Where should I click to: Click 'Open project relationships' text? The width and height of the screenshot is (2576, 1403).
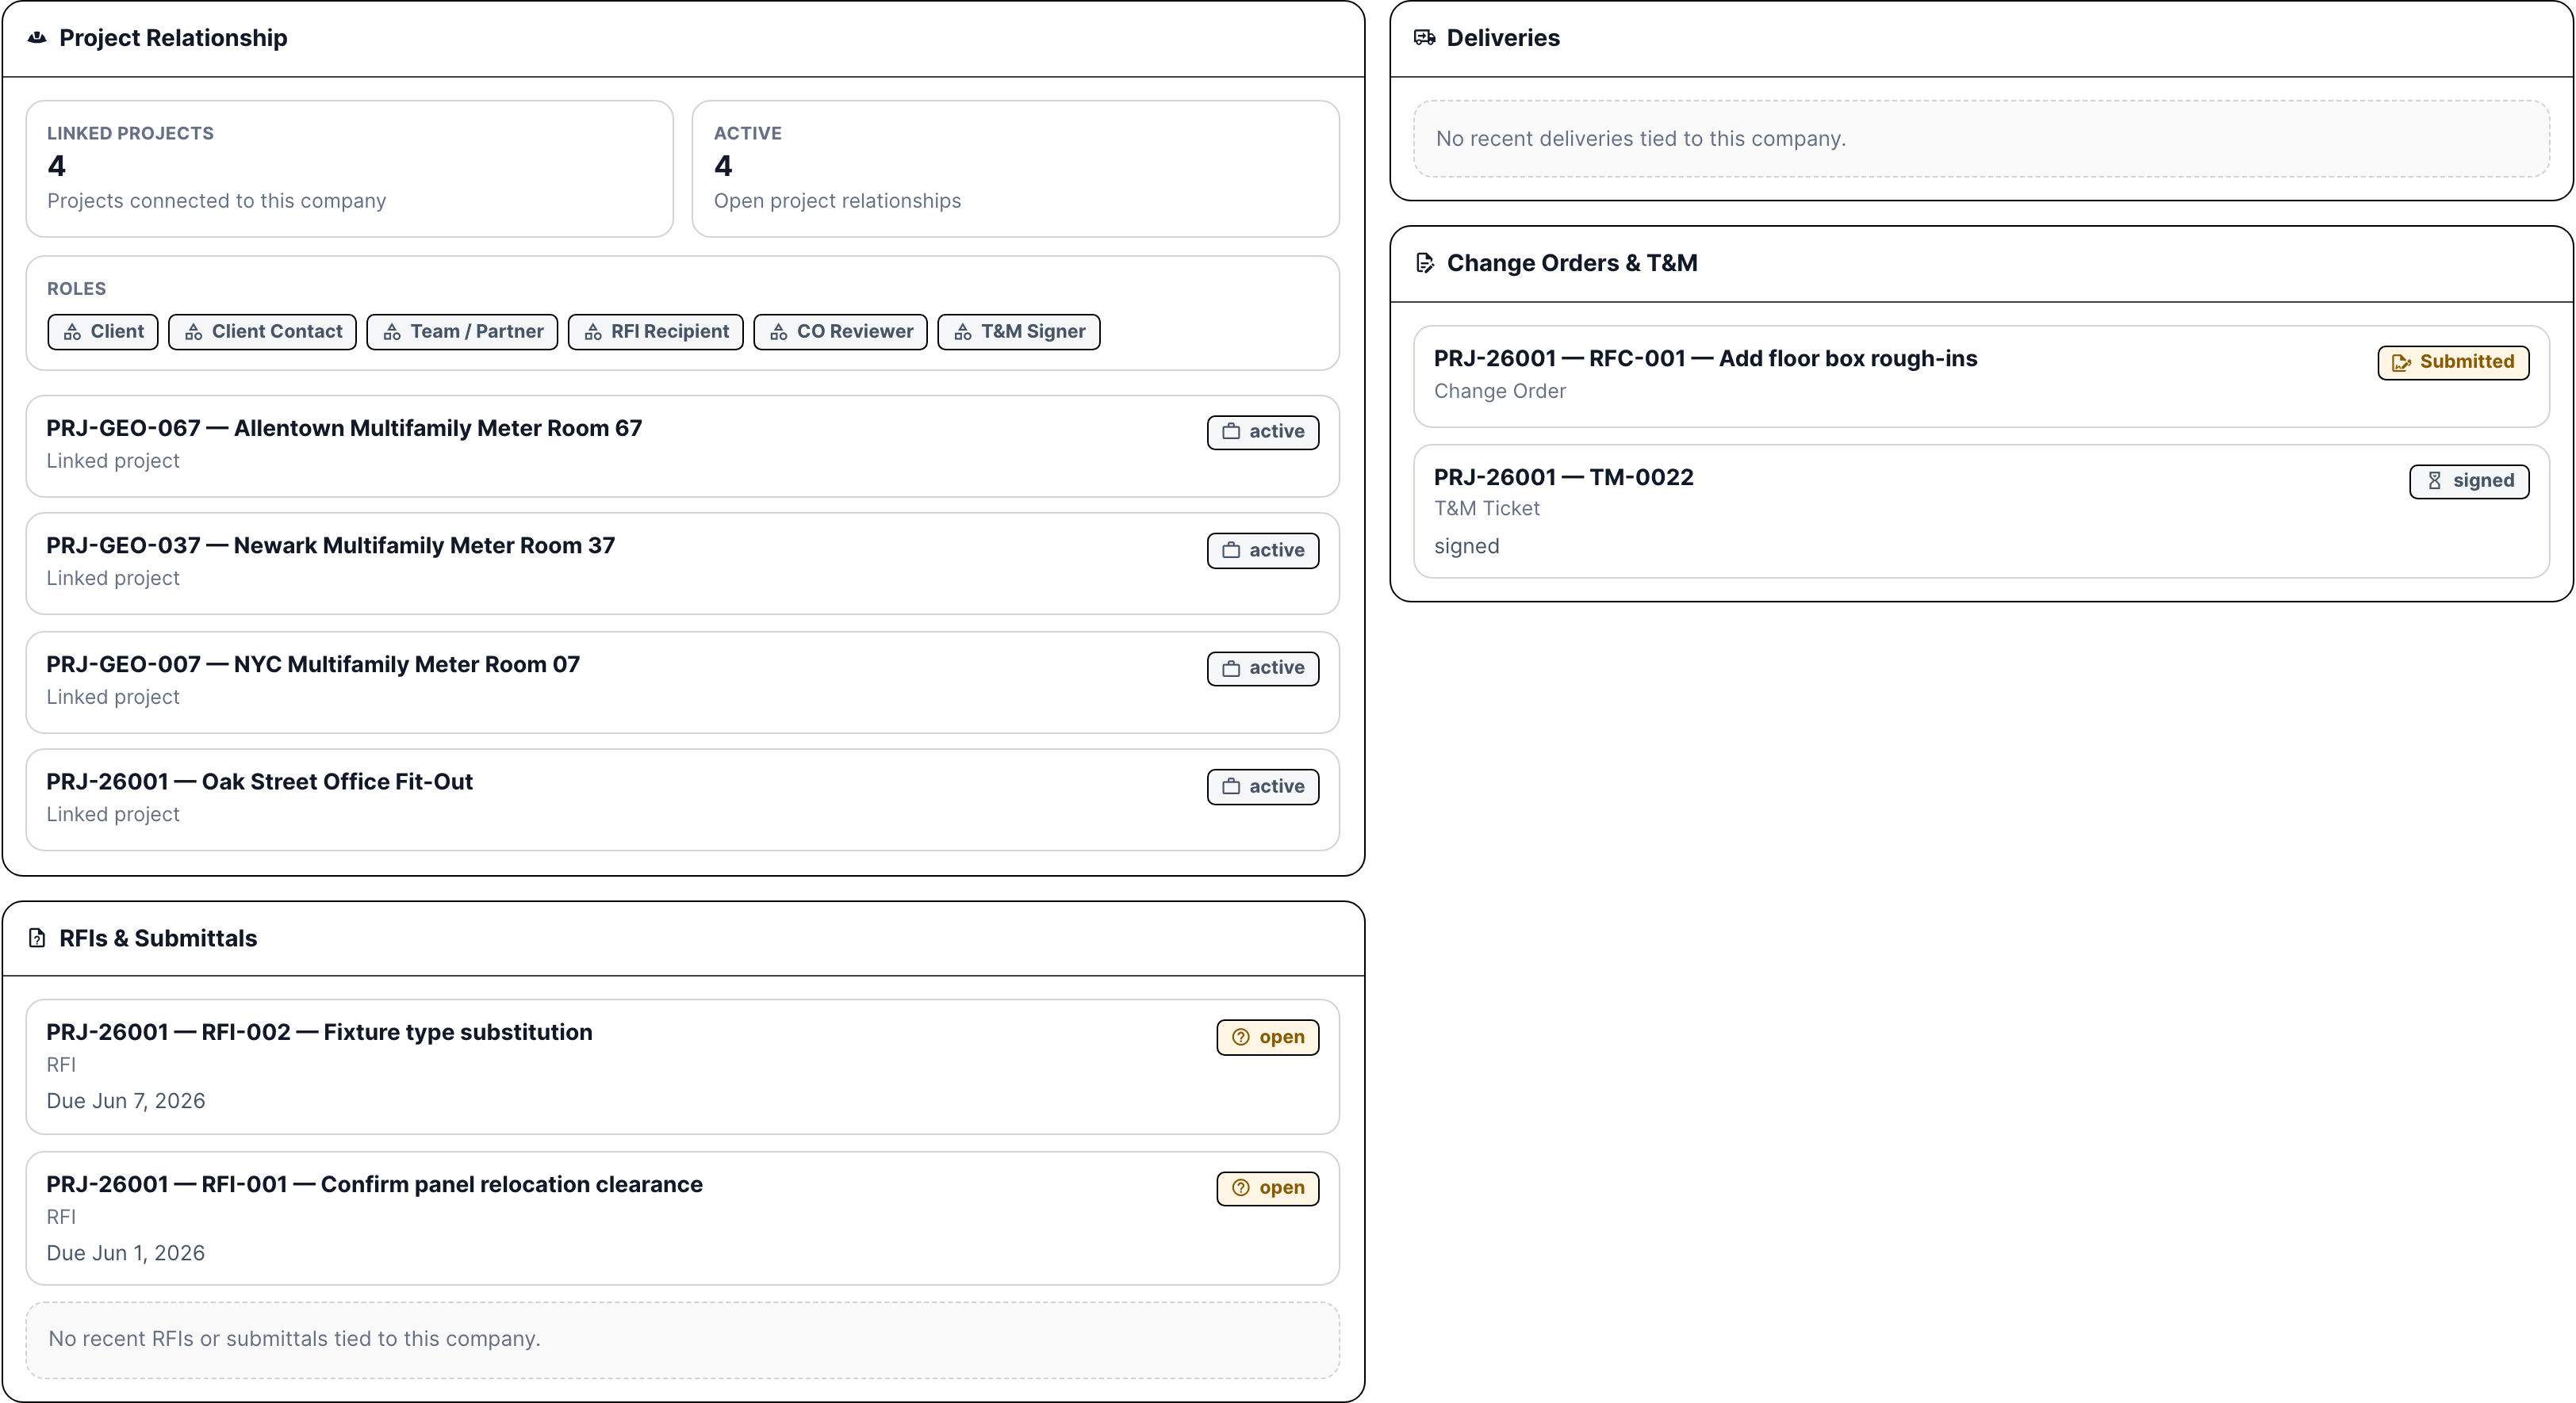point(837,201)
